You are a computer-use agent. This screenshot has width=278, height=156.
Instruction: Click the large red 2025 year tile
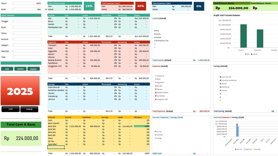[20, 91]
